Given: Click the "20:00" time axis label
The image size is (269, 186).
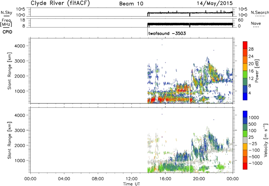Looking at the screenshot, I should pyautogui.click(x=199, y=179).
